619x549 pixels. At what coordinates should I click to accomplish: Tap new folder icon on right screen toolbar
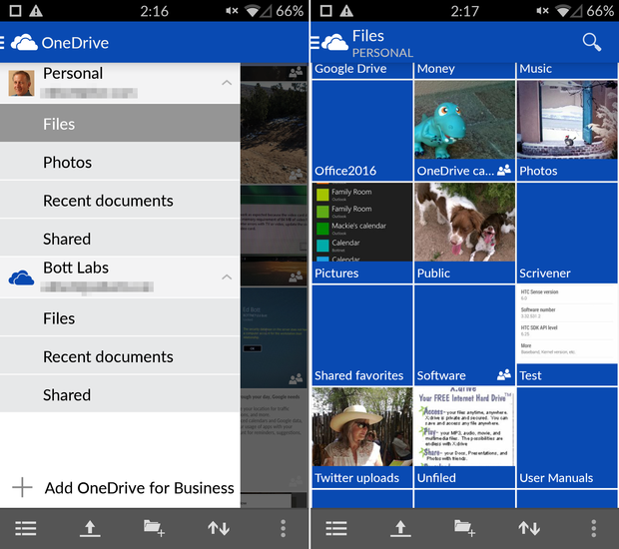tap(464, 528)
